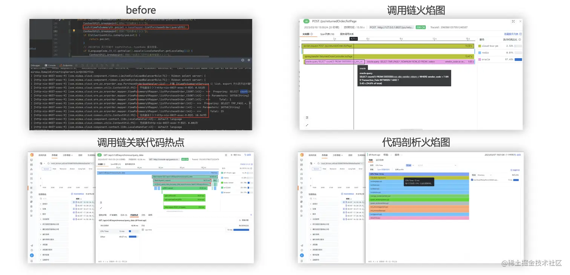The image size is (570, 275).
Task: Select 全局 profile option in 代码剖析火焰图
Action: [x=399, y=169]
